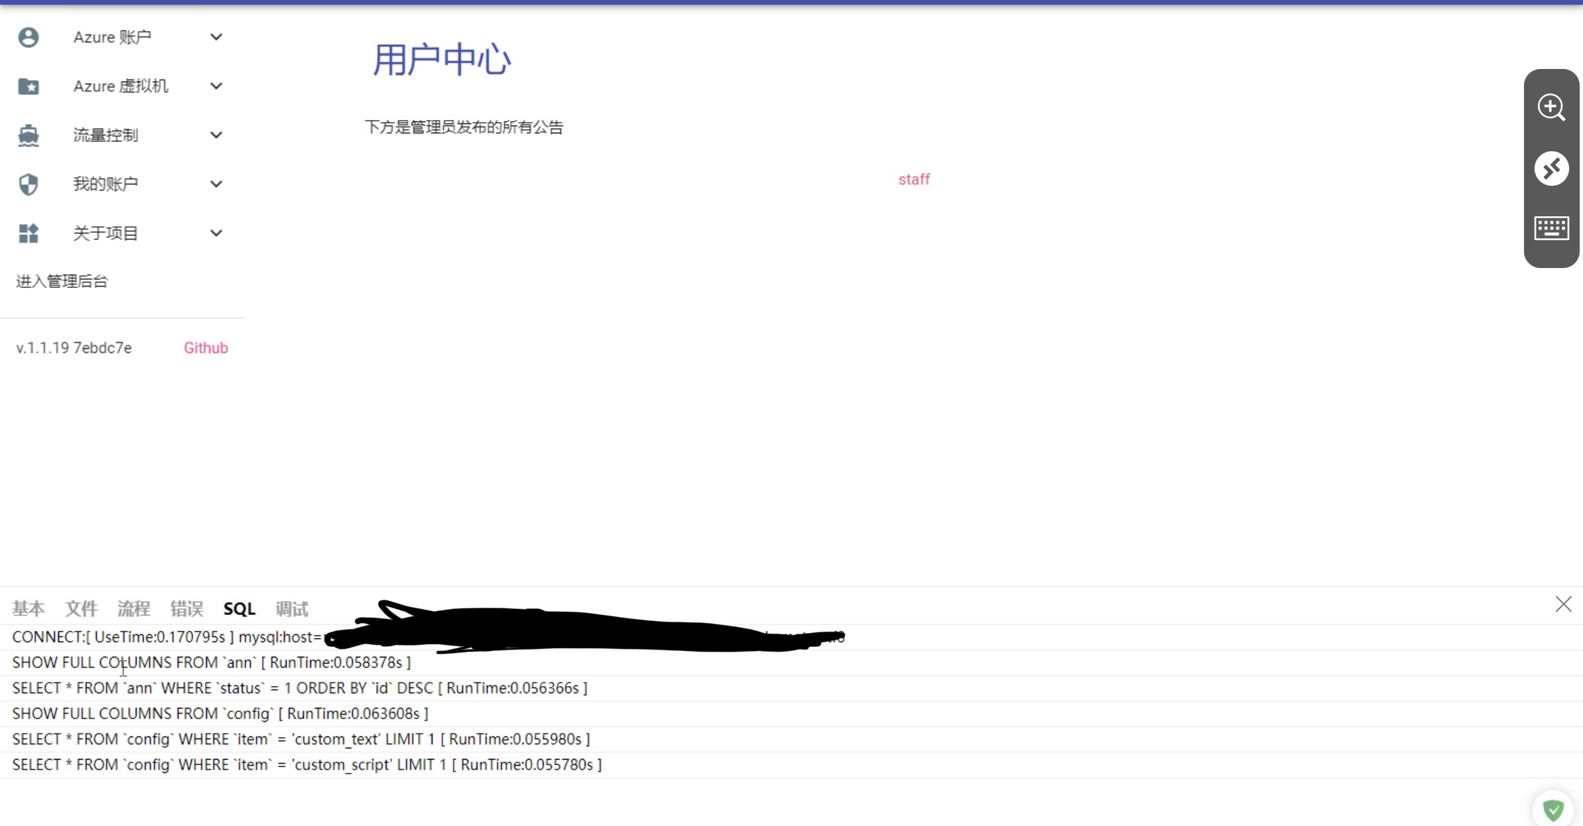Close the SQL trace debug panel
The width and height of the screenshot is (1583, 826).
pyautogui.click(x=1563, y=604)
